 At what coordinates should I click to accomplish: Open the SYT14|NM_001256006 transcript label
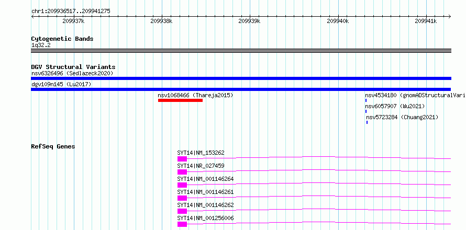pos(205,218)
